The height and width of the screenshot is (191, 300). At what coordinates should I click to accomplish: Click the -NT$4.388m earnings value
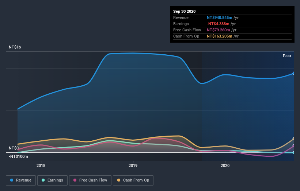pos(218,24)
